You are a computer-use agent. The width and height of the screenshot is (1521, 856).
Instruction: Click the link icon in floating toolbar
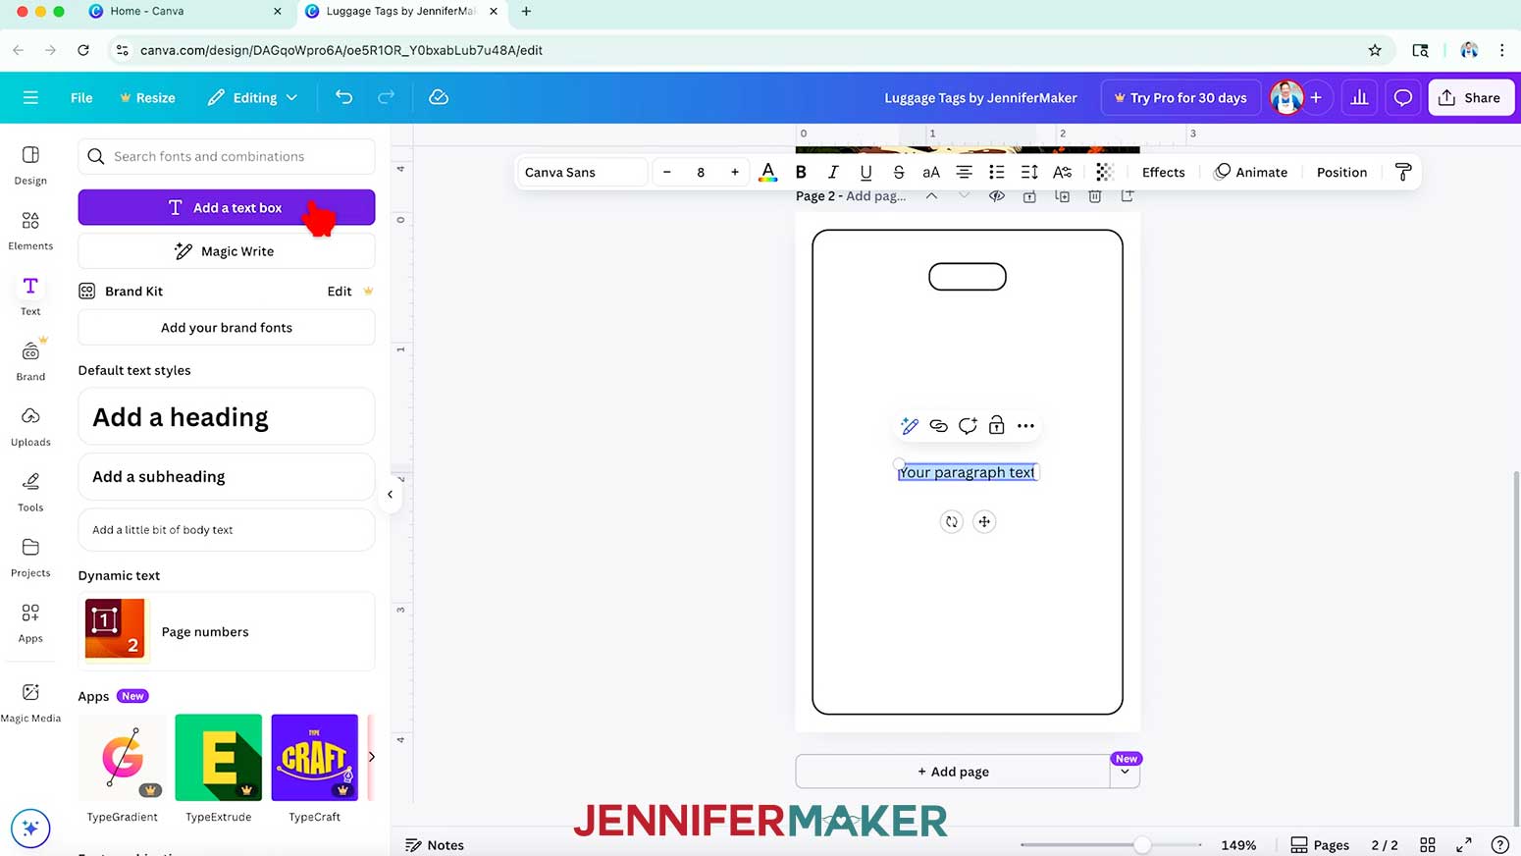tap(938, 425)
